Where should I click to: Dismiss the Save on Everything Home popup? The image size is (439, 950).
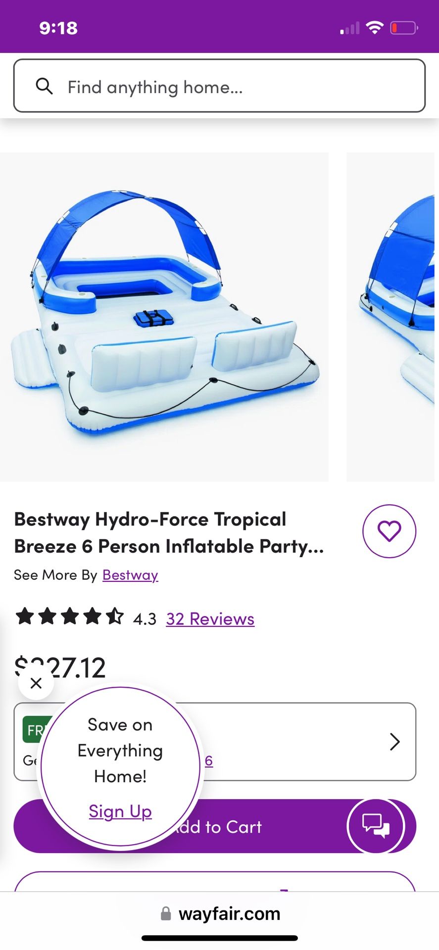coord(36,683)
